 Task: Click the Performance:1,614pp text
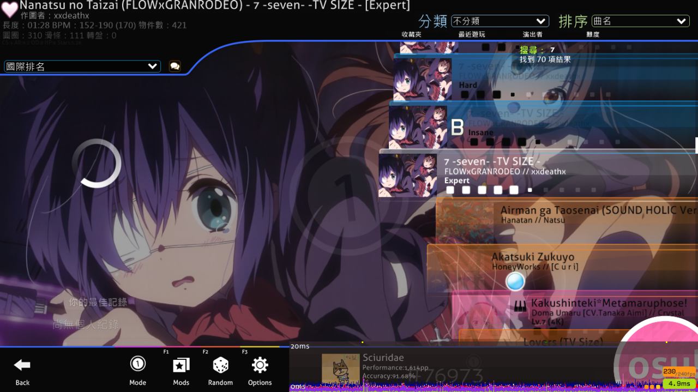[395, 368]
